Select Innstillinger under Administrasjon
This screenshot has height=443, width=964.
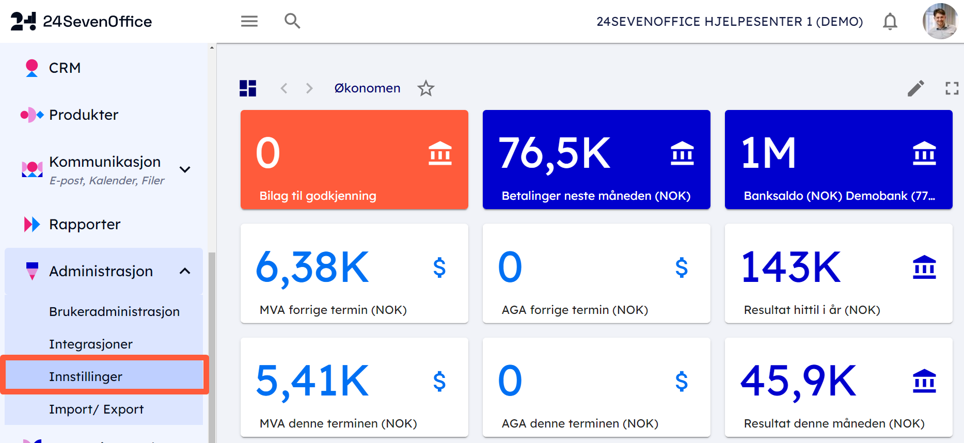pyautogui.click(x=86, y=376)
